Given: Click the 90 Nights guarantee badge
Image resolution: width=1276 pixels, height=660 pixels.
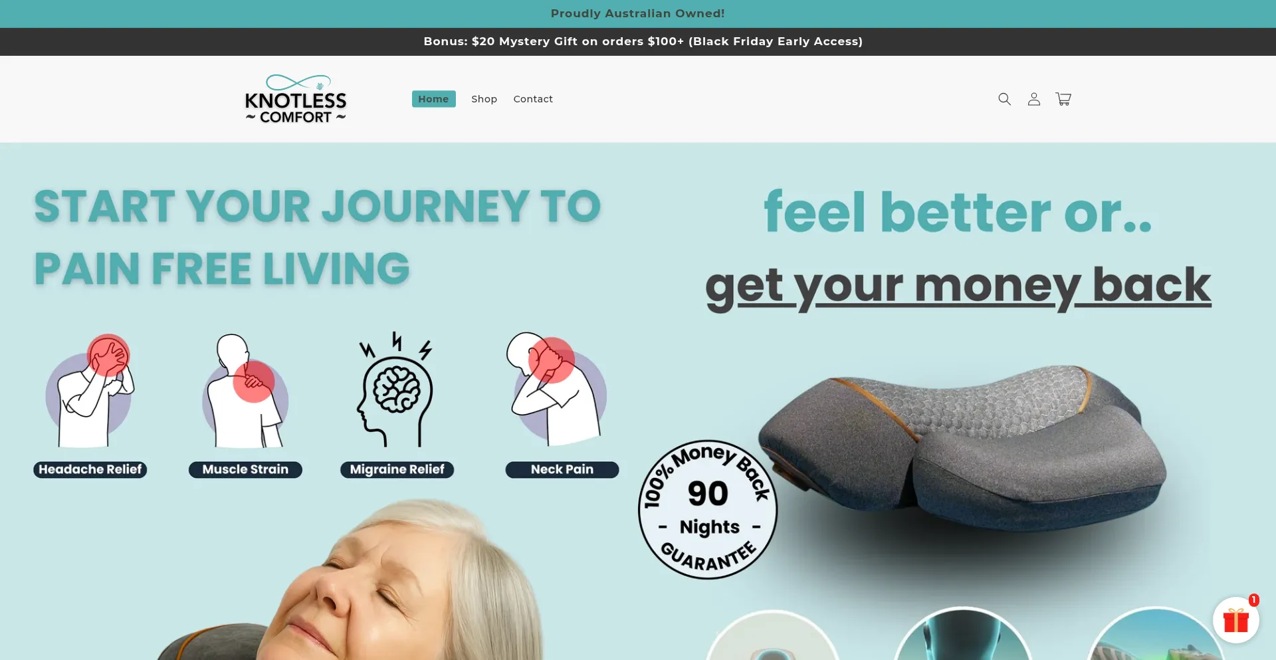Looking at the screenshot, I should click(708, 510).
